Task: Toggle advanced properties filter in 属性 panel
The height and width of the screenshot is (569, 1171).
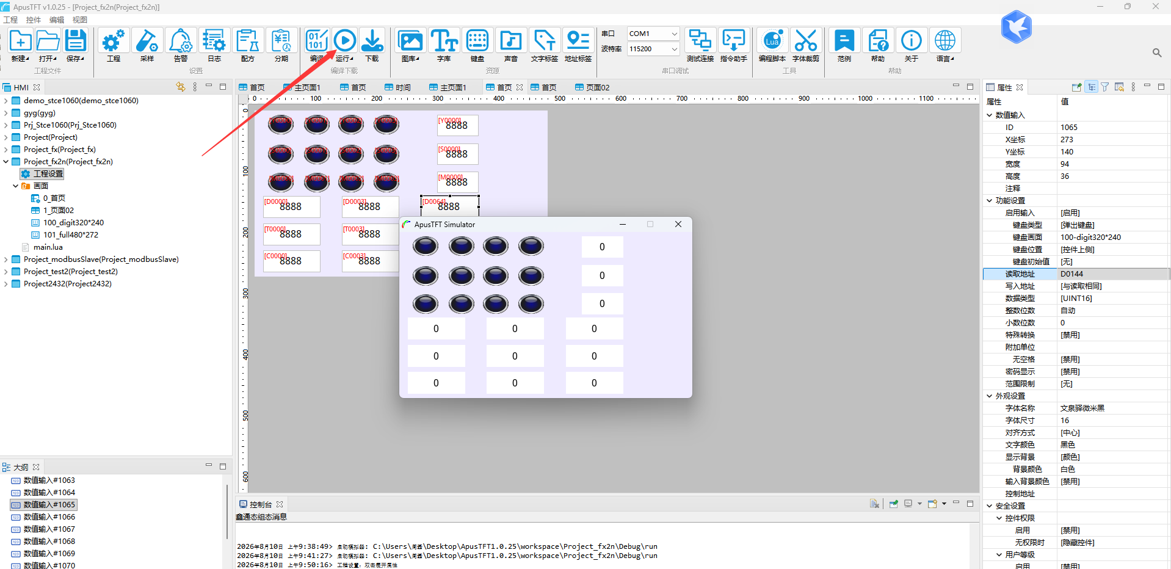Action: 1105,87
